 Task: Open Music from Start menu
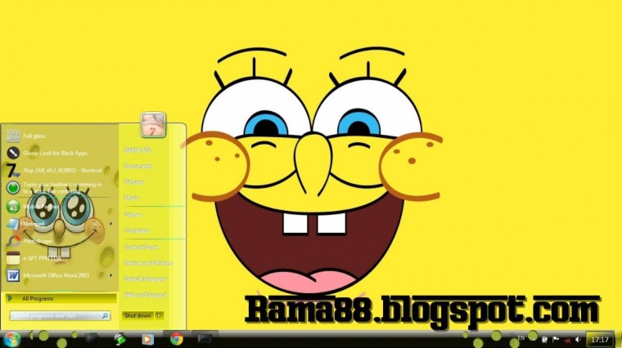click(x=131, y=198)
